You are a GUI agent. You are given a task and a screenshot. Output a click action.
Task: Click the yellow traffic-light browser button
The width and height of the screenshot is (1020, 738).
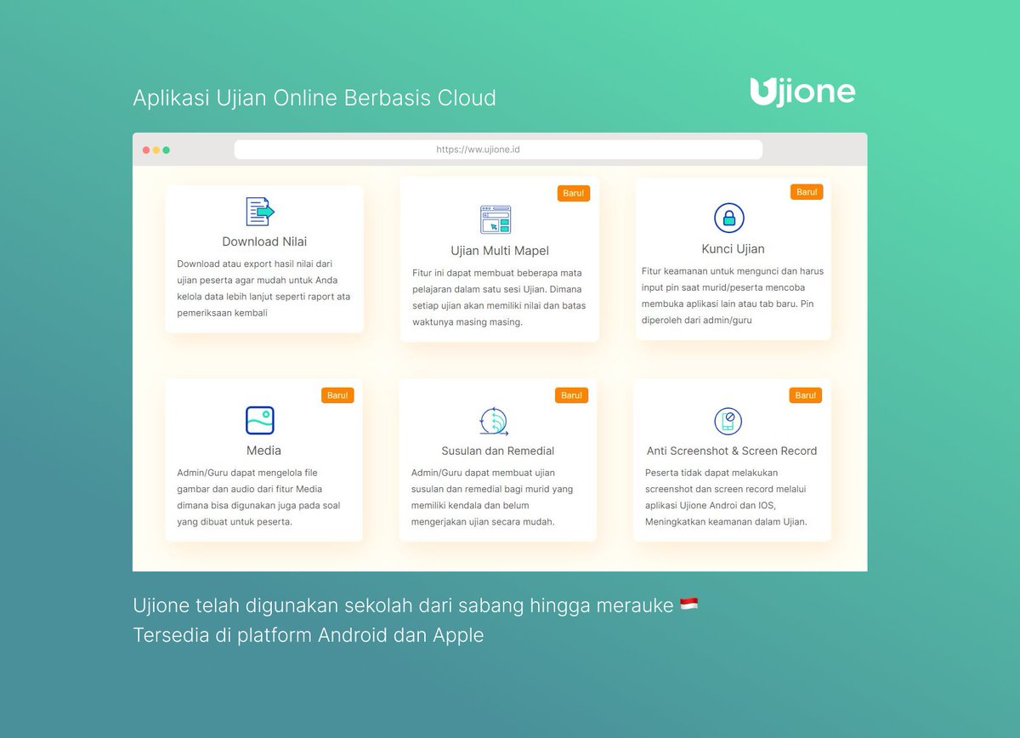click(x=156, y=149)
